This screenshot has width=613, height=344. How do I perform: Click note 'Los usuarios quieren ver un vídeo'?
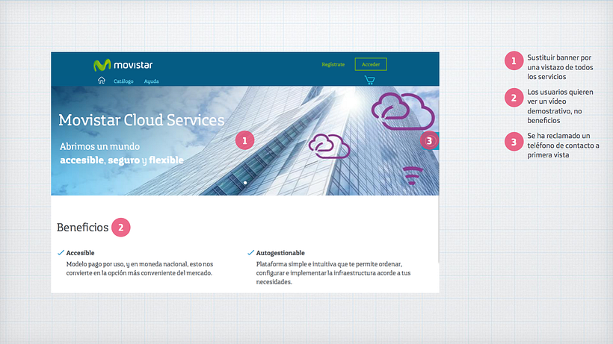560,106
